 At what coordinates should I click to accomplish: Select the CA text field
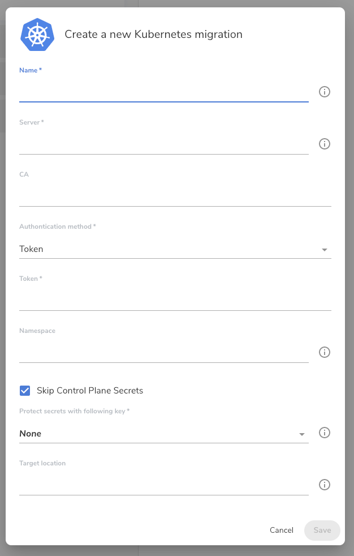click(x=175, y=196)
